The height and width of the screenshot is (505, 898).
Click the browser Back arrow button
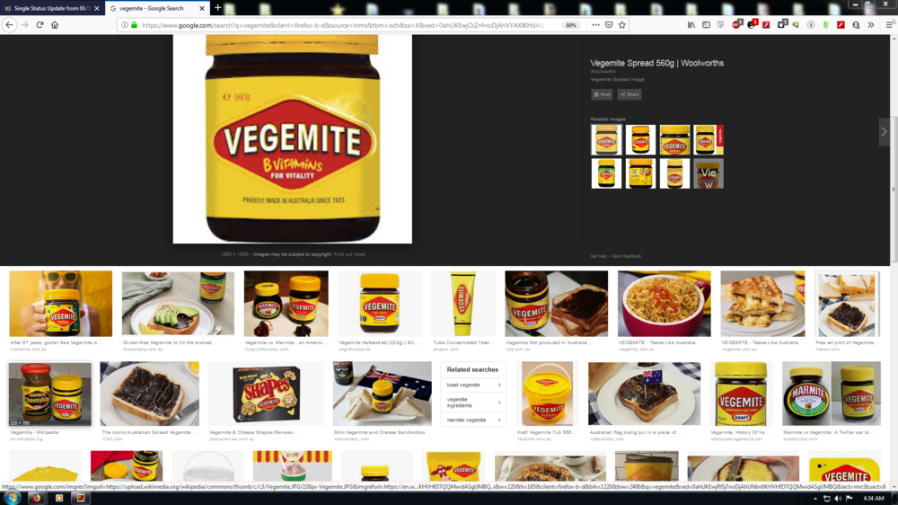coord(9,25)
